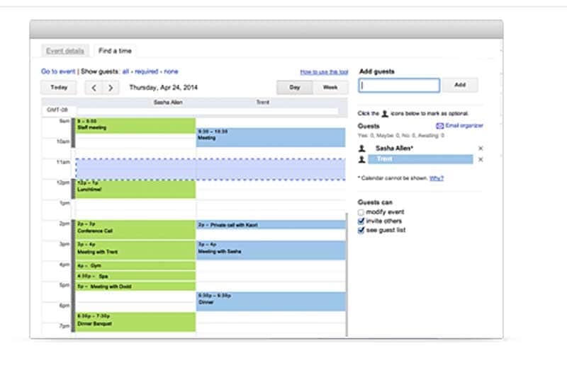Uncheck the invite others checkbox
567x377 pixels.
pyautogui.click(x=361, y=221)
